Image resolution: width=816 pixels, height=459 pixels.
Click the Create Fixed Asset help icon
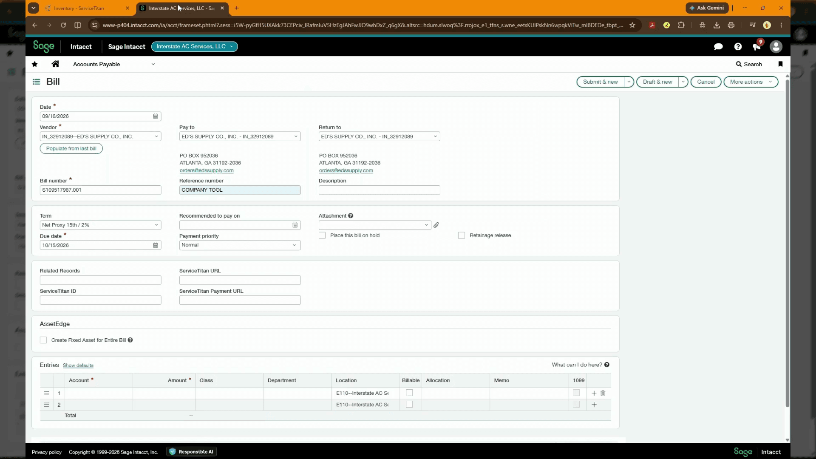tap(130, 340)
